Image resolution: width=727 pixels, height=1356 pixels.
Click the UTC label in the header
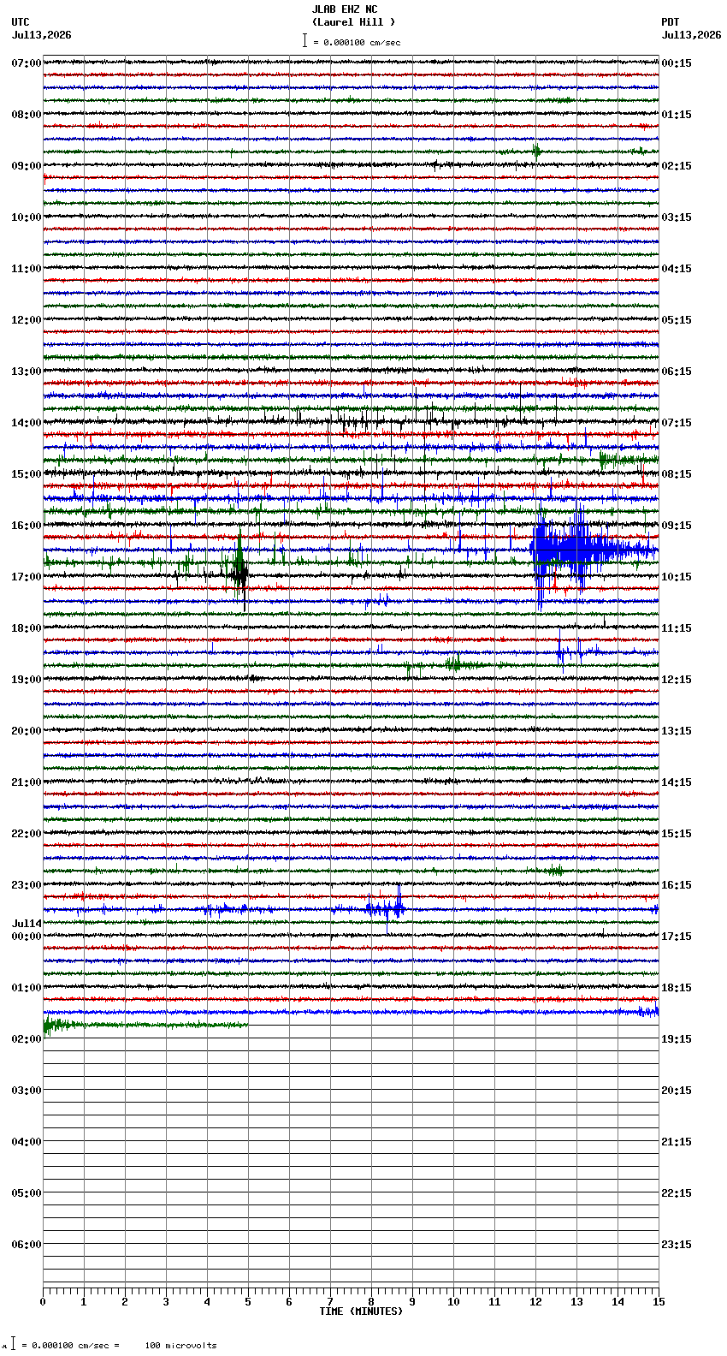(x=21, y=22)
